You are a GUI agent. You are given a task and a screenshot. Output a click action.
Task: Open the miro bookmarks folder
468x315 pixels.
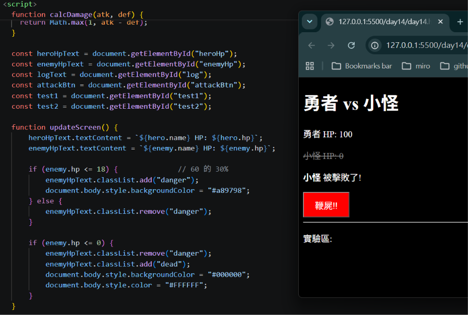pos(416,66)
